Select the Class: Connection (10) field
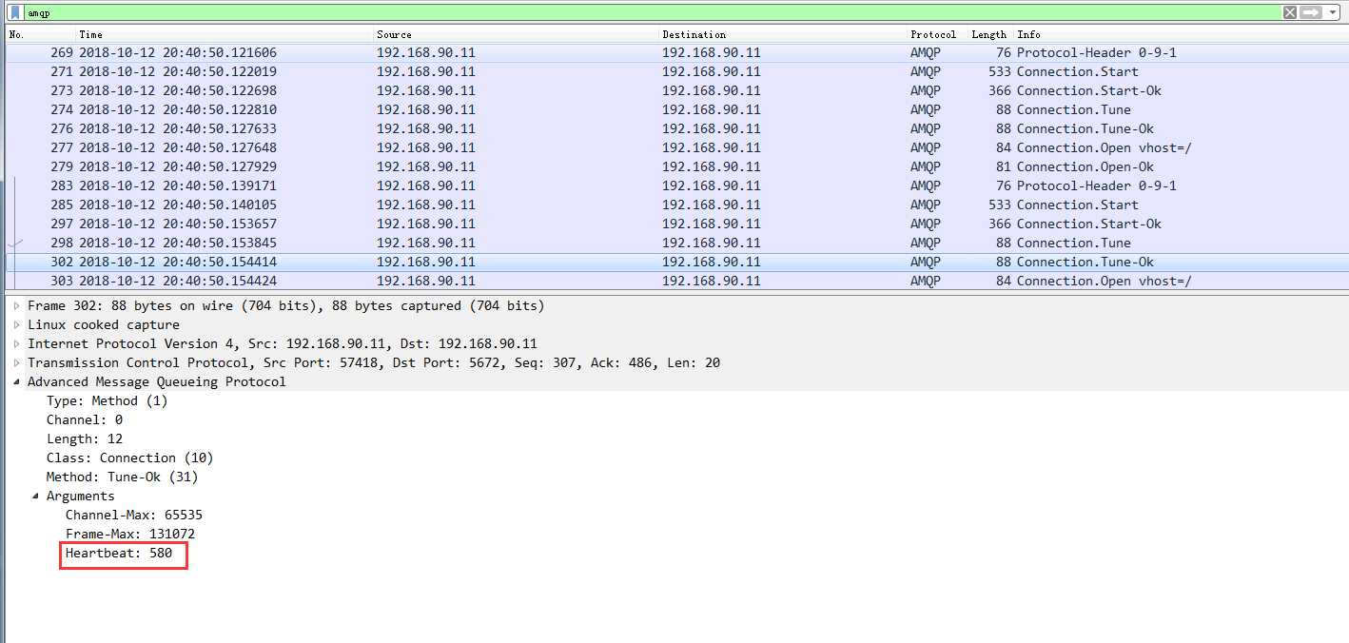Image resolution: width=1349 pixels, height=643 pixels. tap(129, 458)
